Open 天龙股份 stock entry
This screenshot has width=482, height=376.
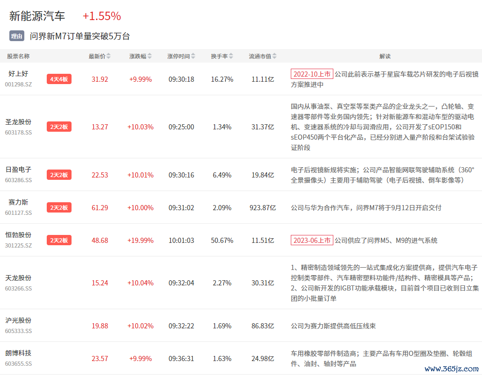pyautogui.click(x=18, y=278)
